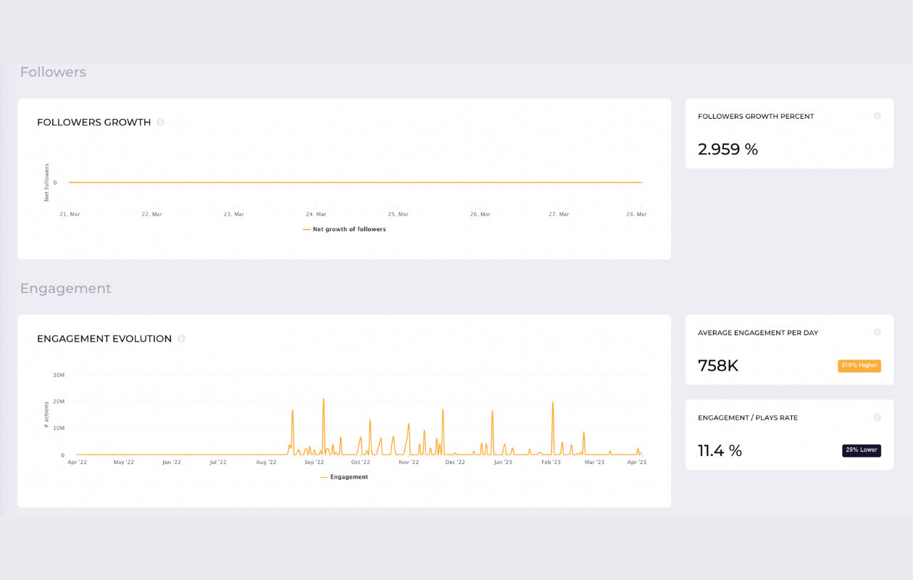
Task: Click the 'Engagement' section heading
Action: point(65,289)
